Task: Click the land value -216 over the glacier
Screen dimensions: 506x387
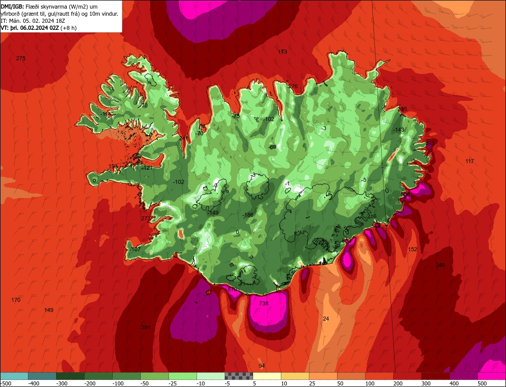Action: click(x=371, y=216)
